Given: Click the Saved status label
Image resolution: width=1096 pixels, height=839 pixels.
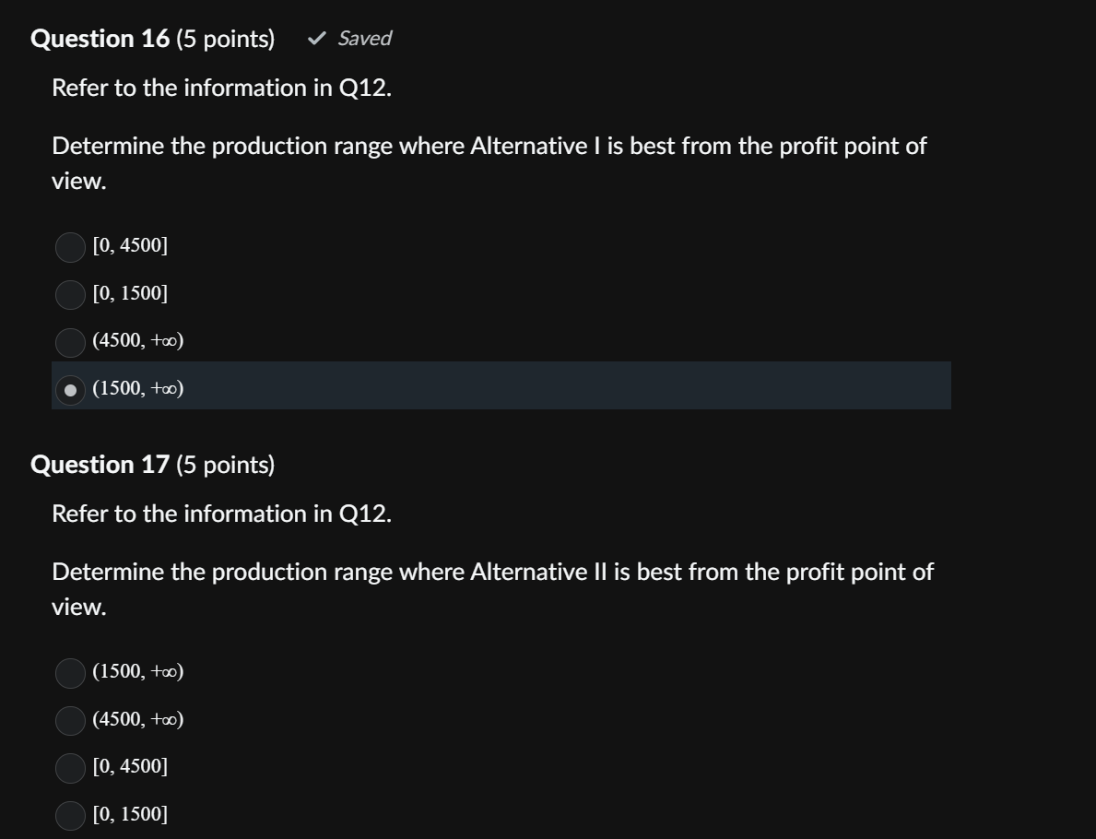Looking at the screenshot, I should pos(363,38).
